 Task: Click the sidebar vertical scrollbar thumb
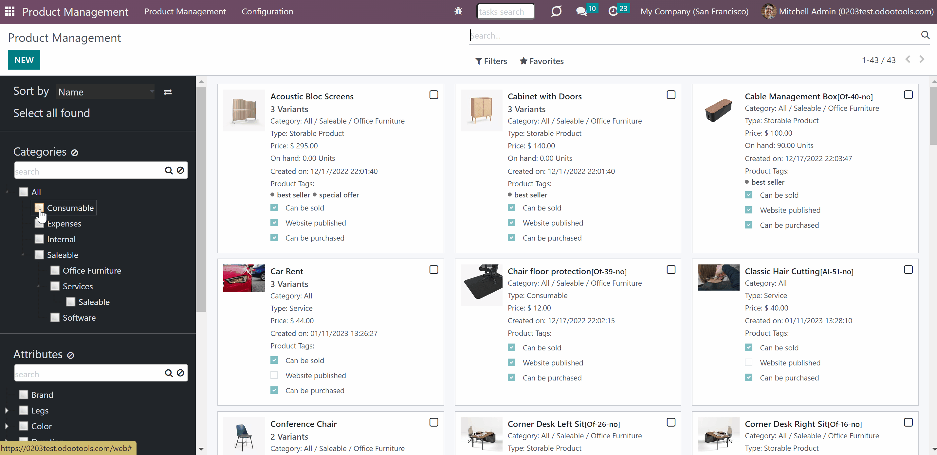tap(201, 199)
